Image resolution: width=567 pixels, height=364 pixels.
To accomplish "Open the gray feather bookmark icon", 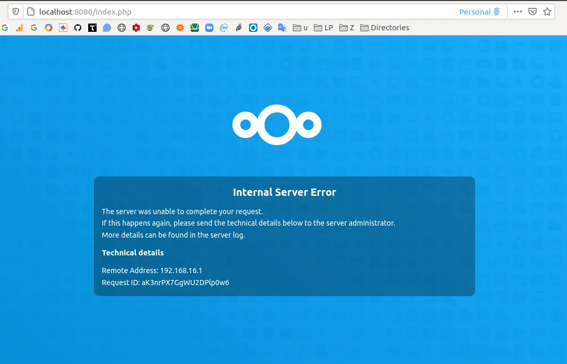I will coord(239,28).
